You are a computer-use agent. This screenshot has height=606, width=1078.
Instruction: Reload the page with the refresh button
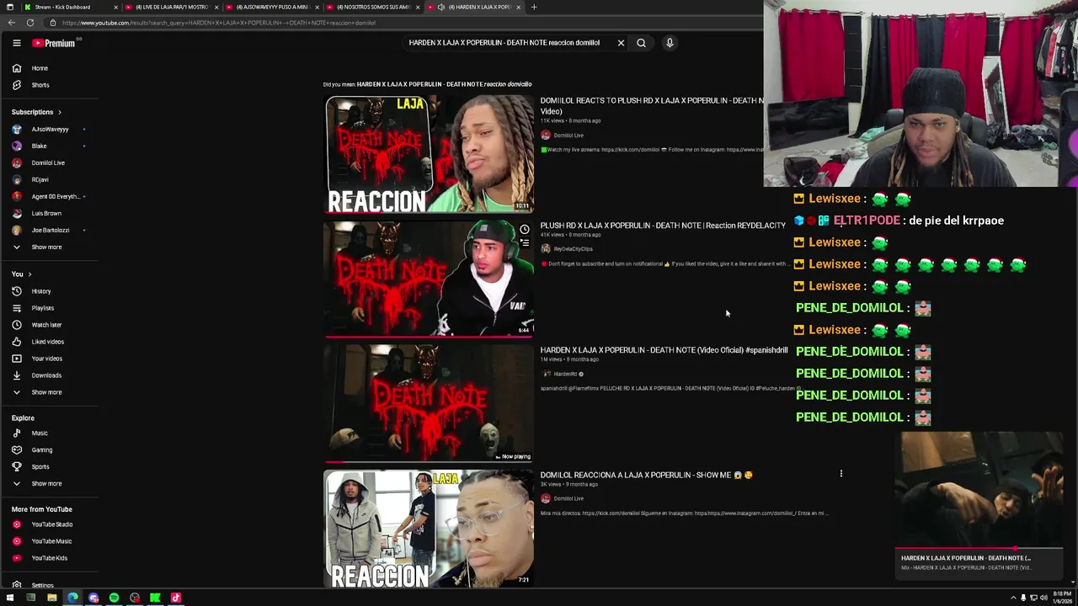click(x=30, y=23)
